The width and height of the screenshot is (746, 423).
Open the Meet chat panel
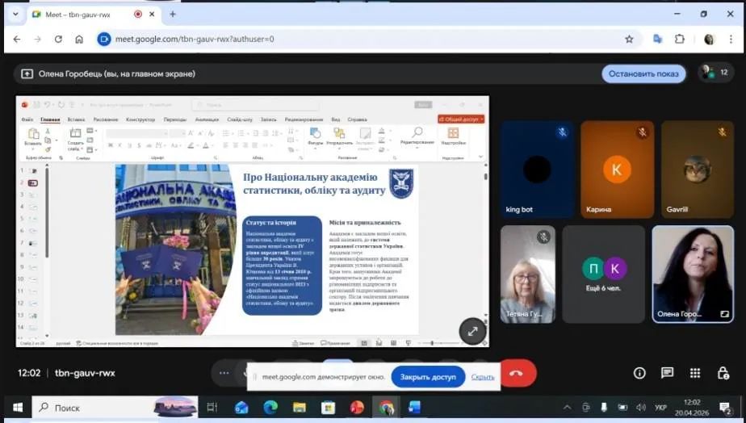[667, 373]
